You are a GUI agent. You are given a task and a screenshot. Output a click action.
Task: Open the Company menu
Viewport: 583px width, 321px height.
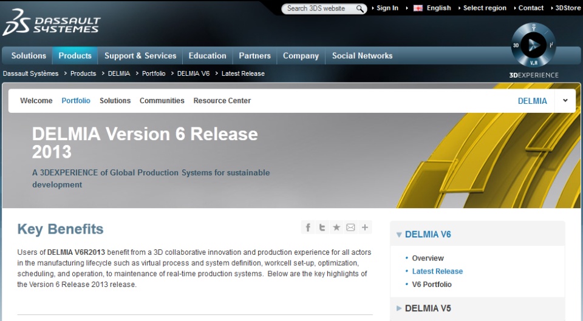(x=301, y=56)
